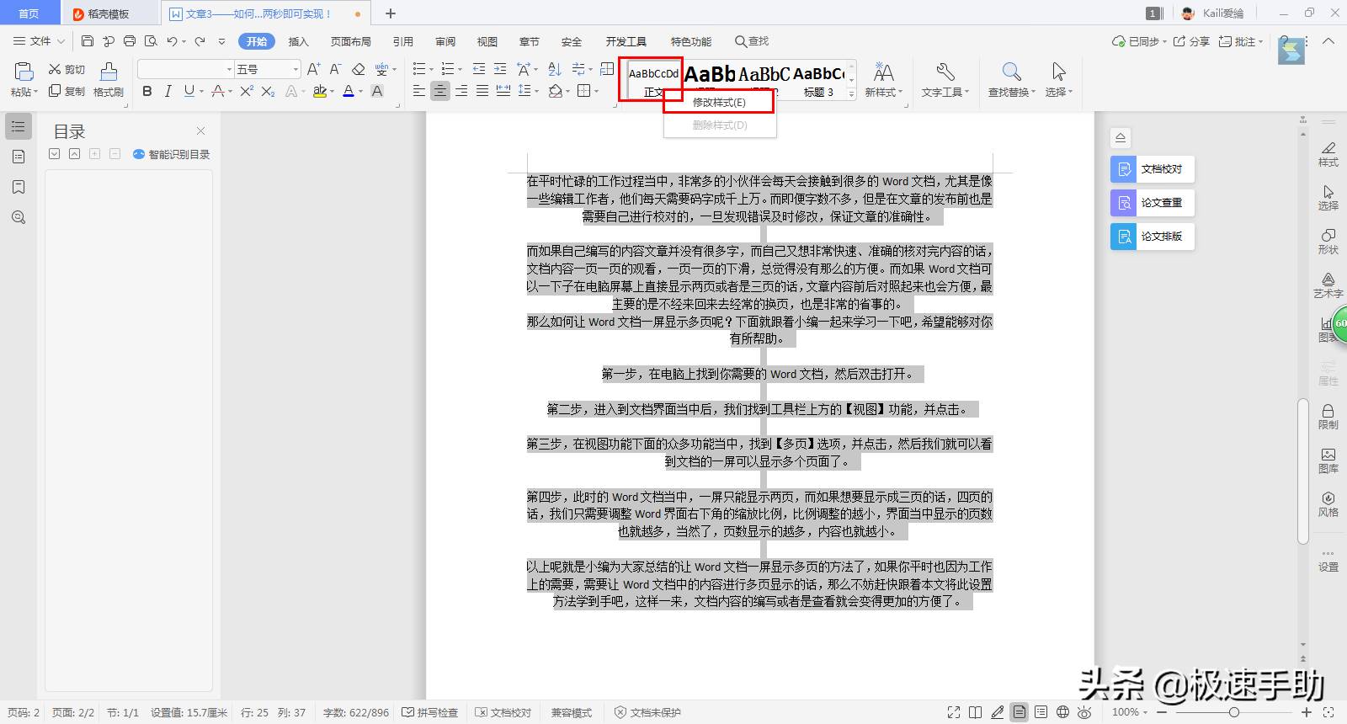Image resolution: width=1347 pixels, height=724 pixels.
Task: Switch to 插入 ribbon tab
Action: pos(298,41)
